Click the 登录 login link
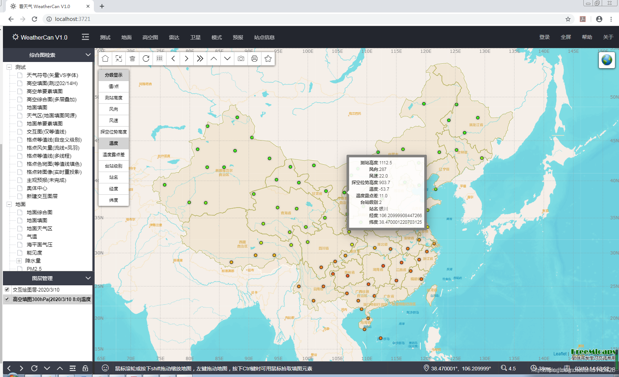This screenshot has width=619, height=377. (545, 37)
